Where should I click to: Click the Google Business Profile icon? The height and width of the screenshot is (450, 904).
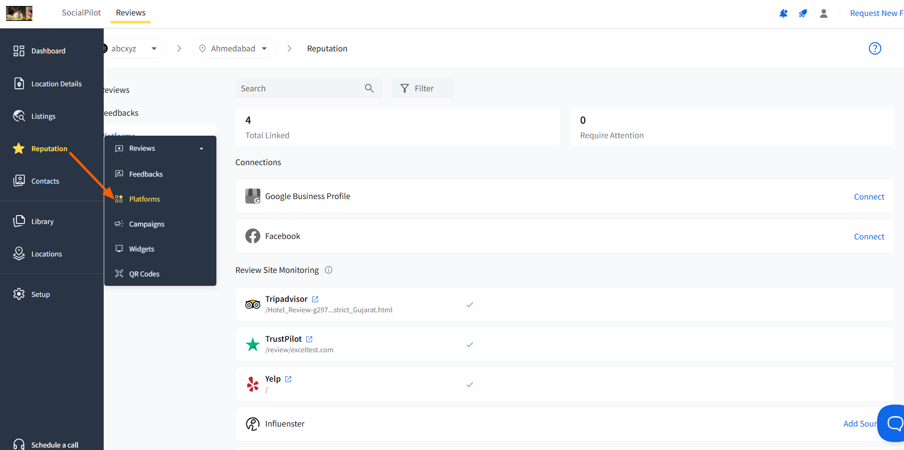253,196
